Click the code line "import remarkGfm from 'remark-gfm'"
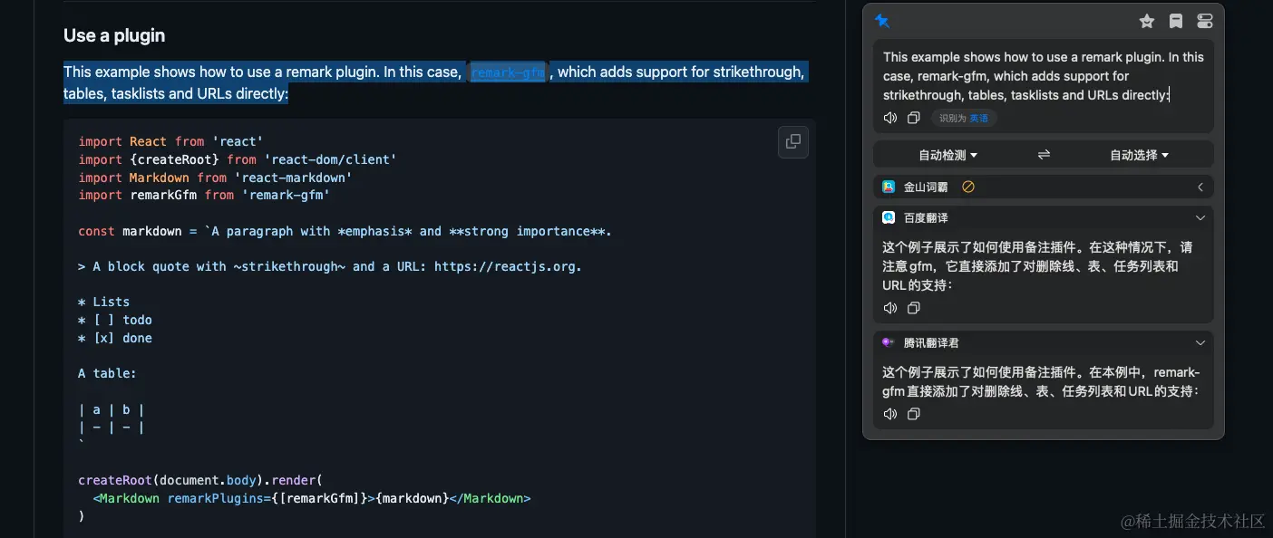The height and width of the screenshot is (538, 1273). 204,195
